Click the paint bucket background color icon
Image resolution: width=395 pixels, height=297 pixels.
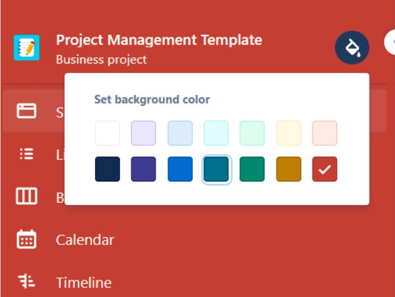[352, 48]
